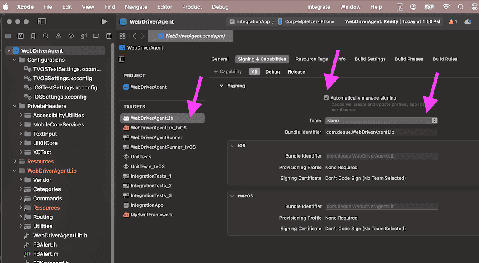Open the Report navigator icon
This screenshot has height=263, width=479.
pyautogui.click(x=109, y=36)
